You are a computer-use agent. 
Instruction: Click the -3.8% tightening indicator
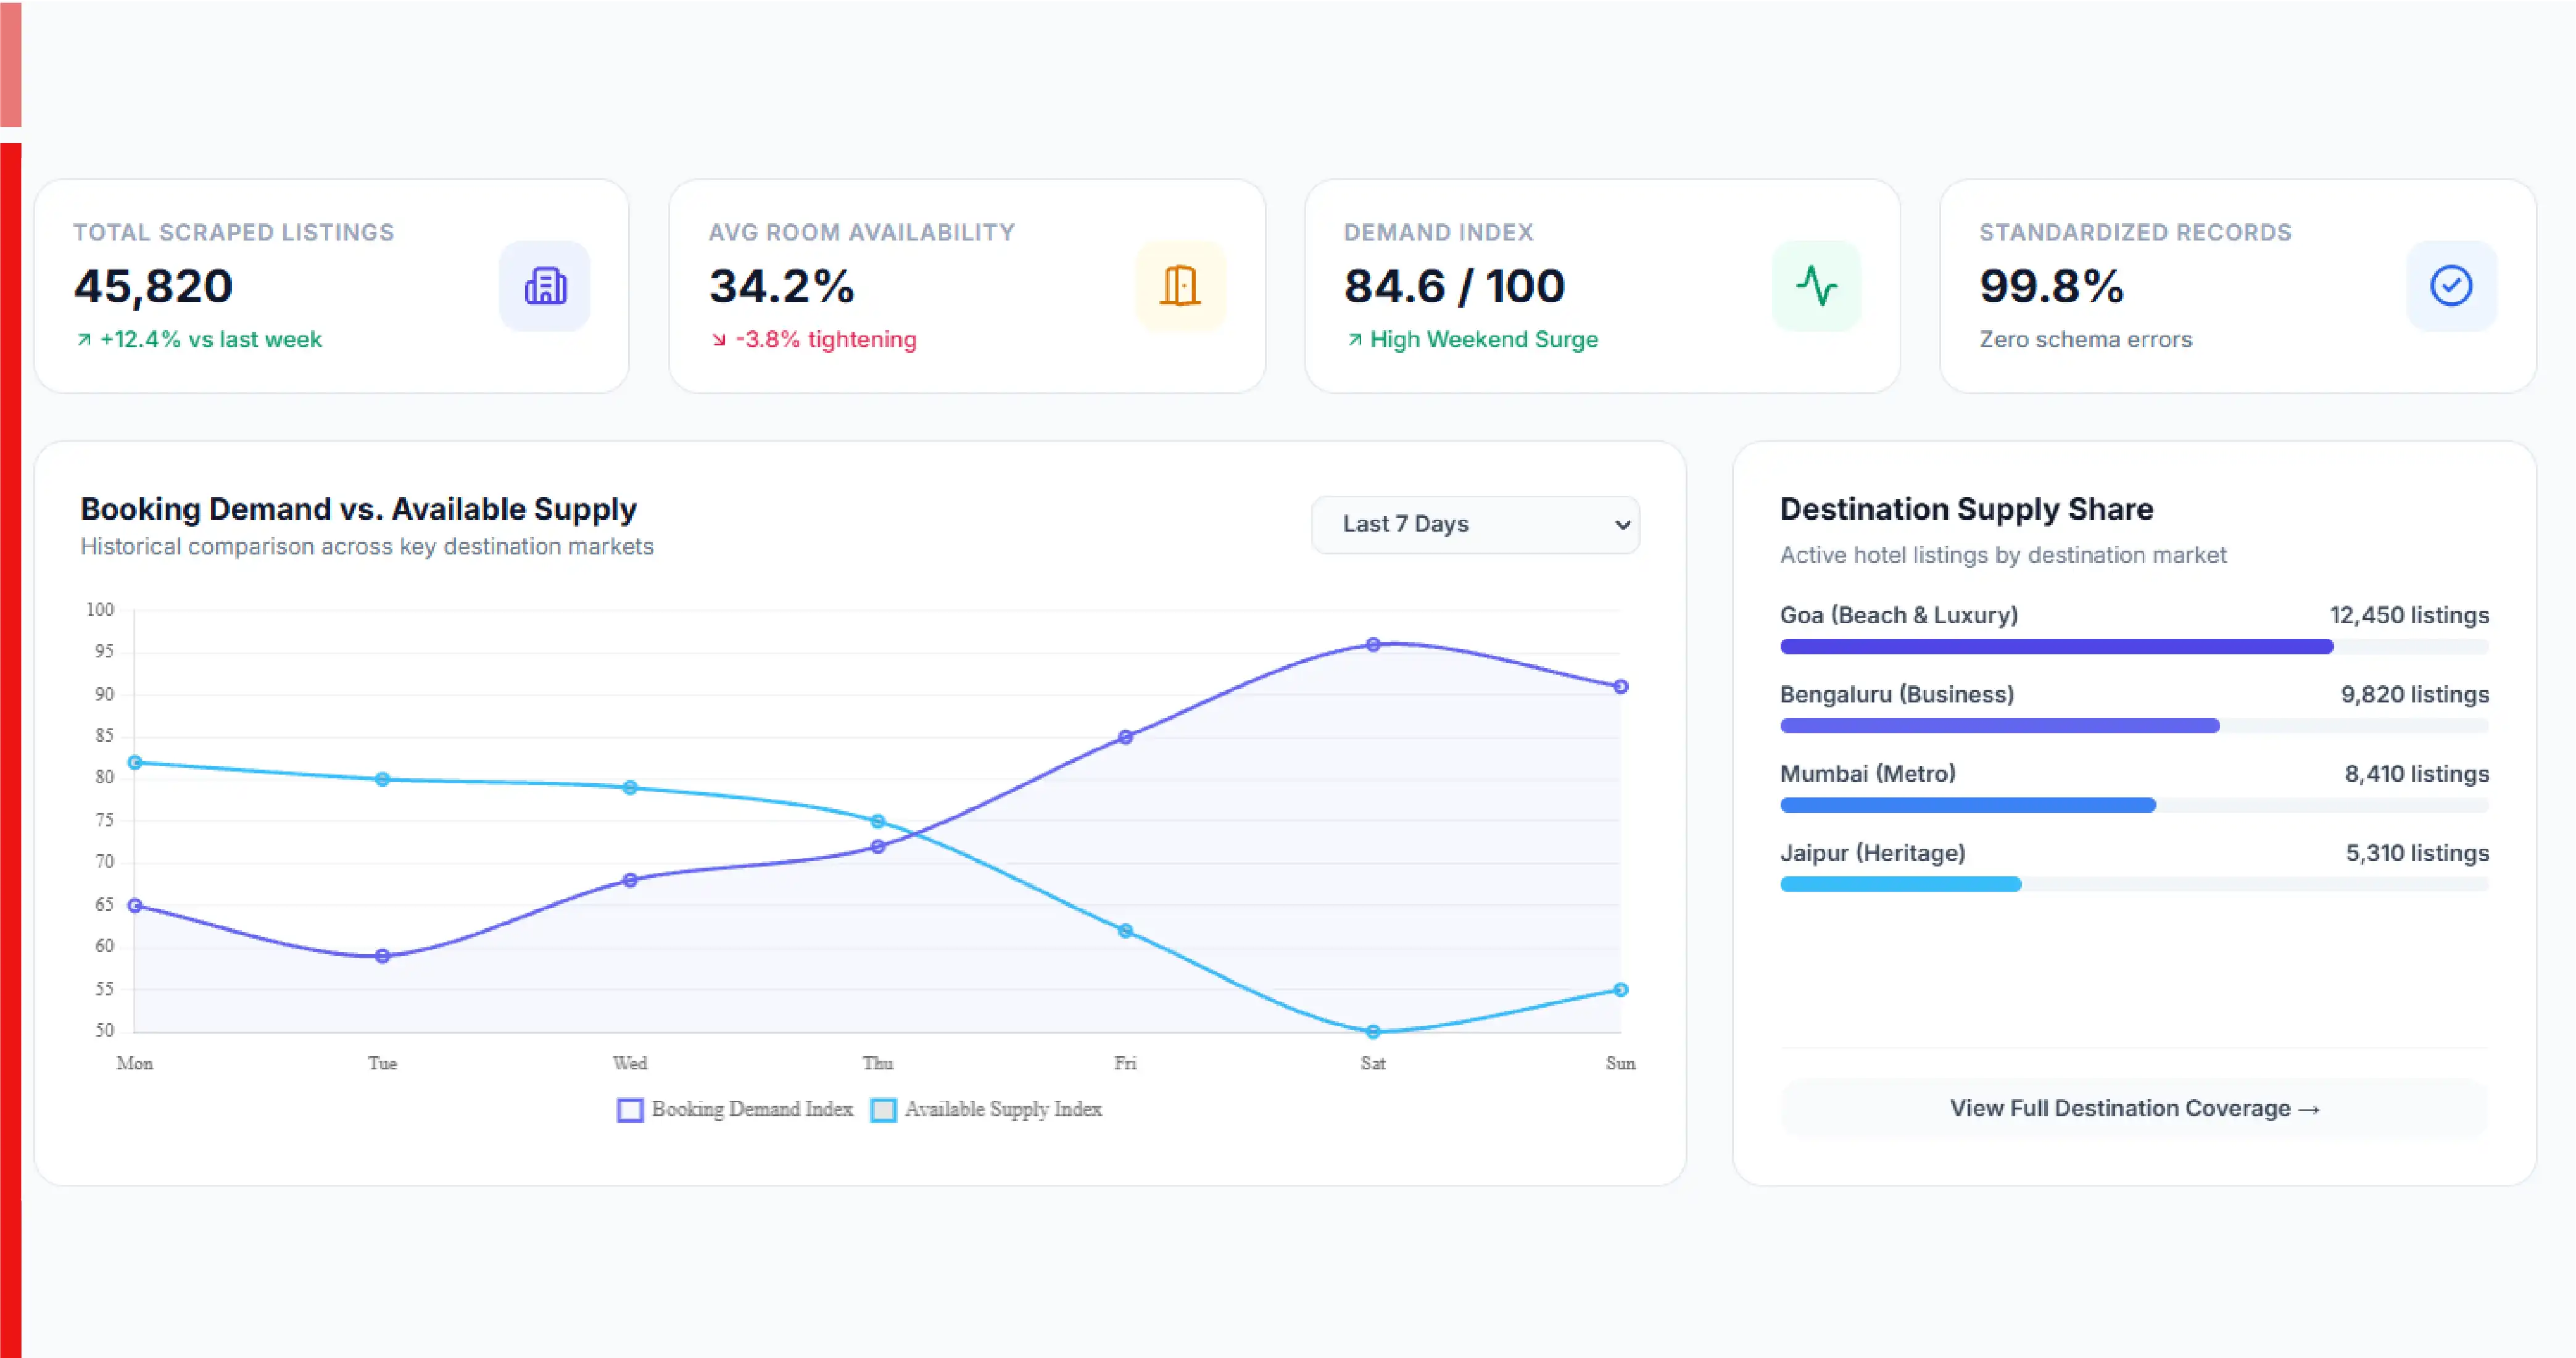[813, 340]
